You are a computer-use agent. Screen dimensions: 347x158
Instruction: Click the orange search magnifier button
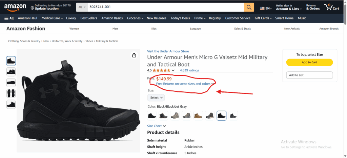[249, 7]
